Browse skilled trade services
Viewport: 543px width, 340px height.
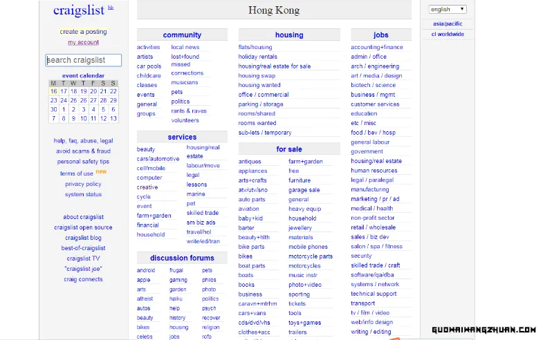point(203,213)
